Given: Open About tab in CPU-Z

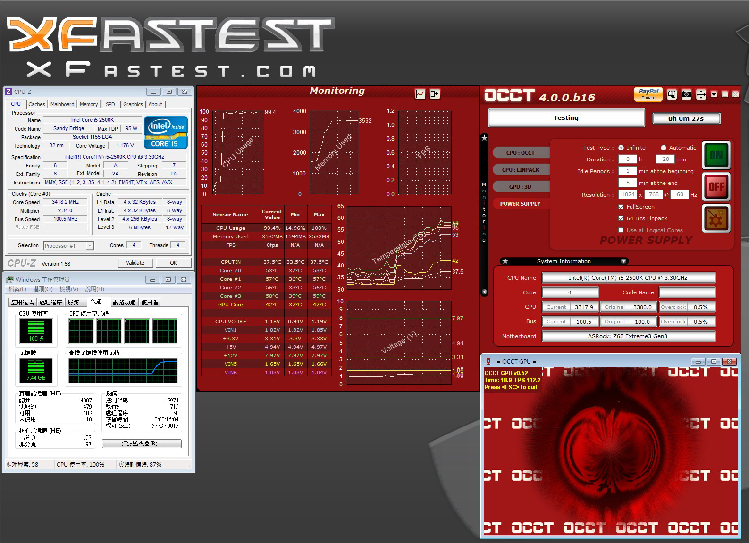Looking at the screenshot, I should pyautogui.click(x=155, y=104).
